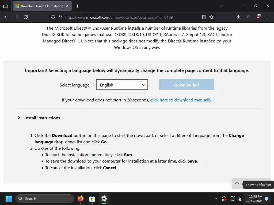Screen dimensions: 274x205
Task: Click the 'Do one of the following:' text
Action: click(57, 148)
